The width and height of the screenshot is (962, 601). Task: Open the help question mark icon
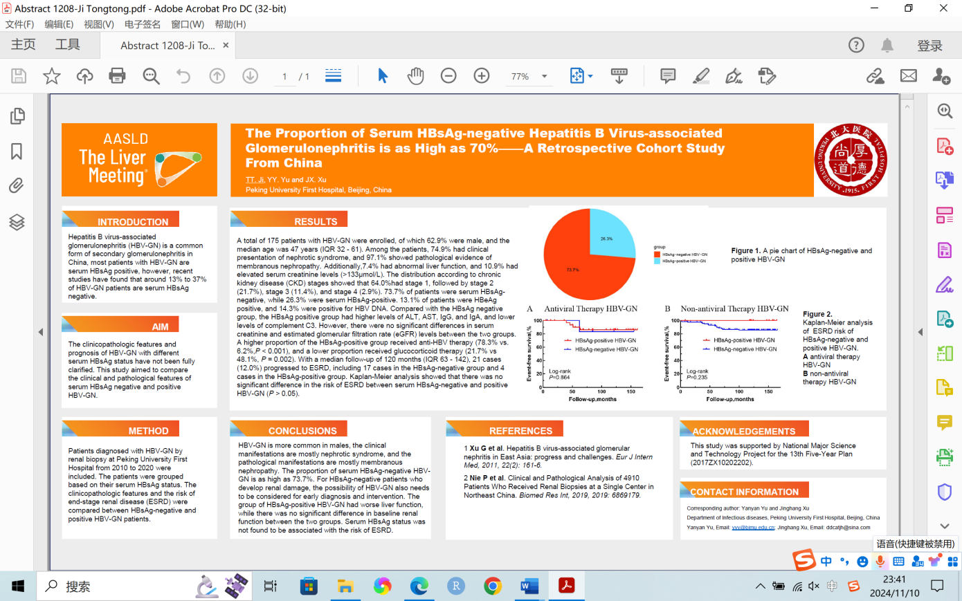pyautogui.click(x=856, y=45)
